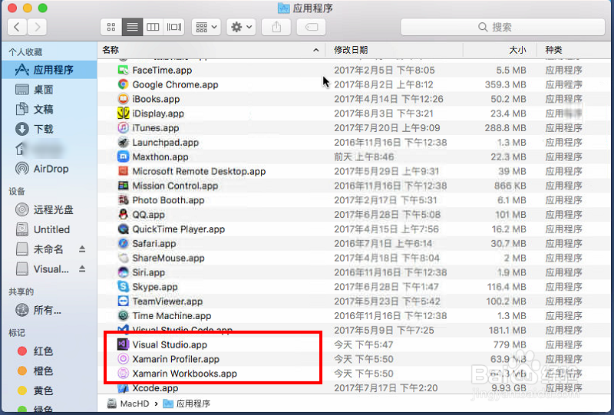Viewport: 614px width, 415px height.
Task: Sort by the 修改日期 column header
Action: tap(394, 50)
